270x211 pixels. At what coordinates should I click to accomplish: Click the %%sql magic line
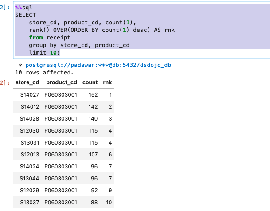(24, 8)
